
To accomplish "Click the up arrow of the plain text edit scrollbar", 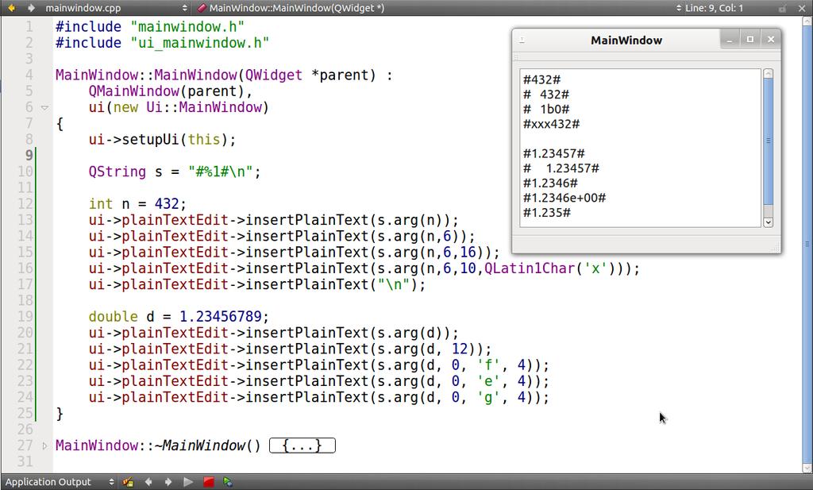I will [769, 74].
